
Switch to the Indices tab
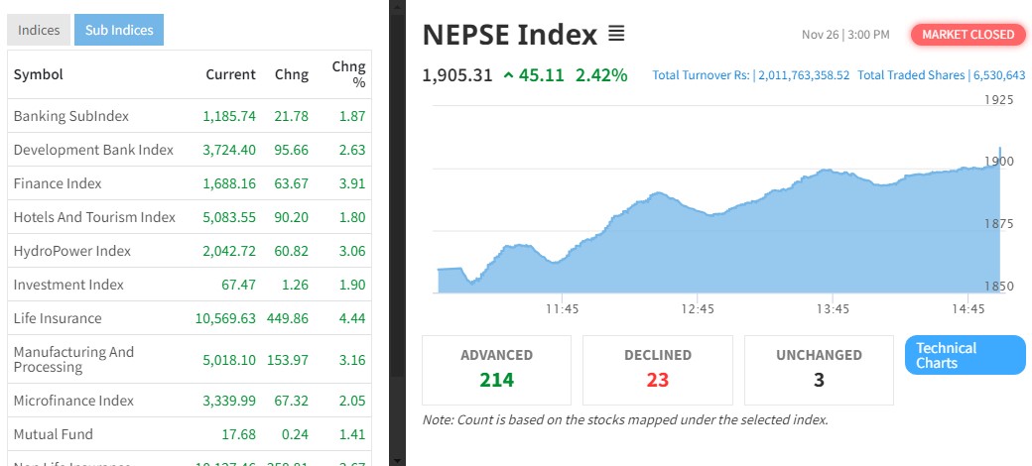pos(39,31)
